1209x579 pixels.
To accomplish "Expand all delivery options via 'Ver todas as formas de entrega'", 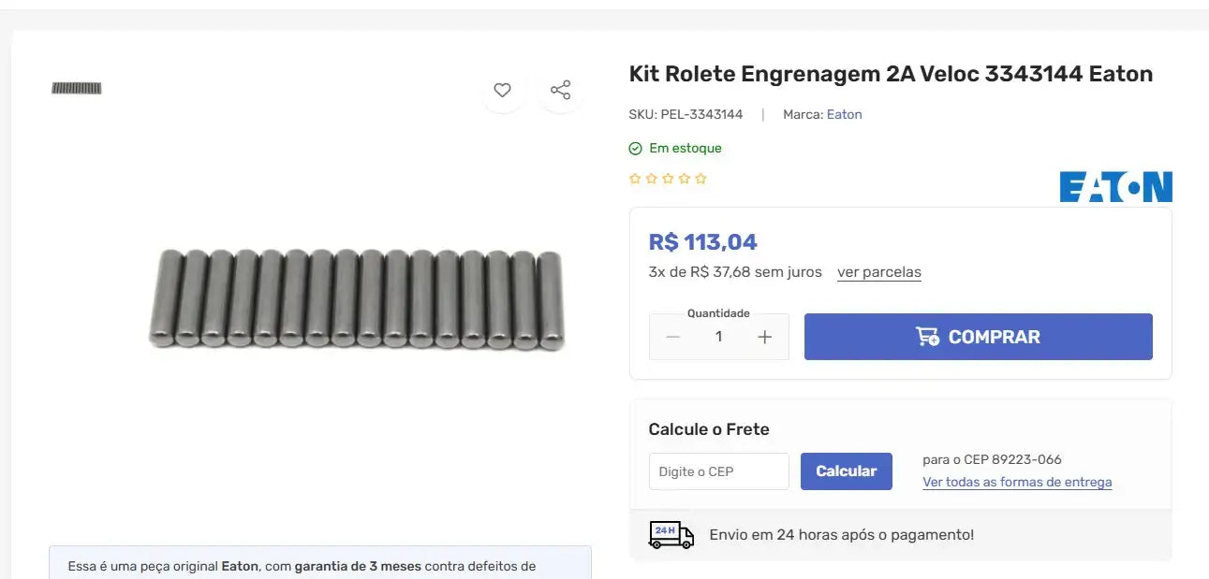I will (x=1017, y=482).
